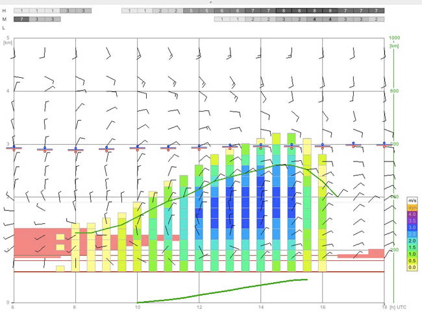Click the green 1000 km scale label

click(x=394, y=38)
